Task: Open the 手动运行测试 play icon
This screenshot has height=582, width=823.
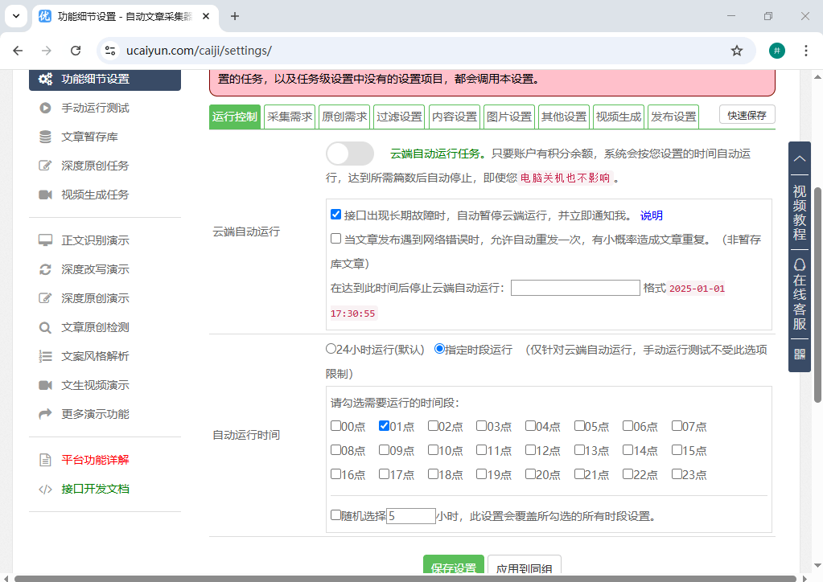Action: 47,108
